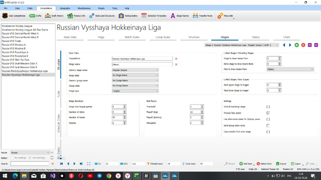The height and width of the screenshot is (180, 321).
Task: Open the Rules vertical side tab
Action: pyautogui.click(x=59, y=94)
